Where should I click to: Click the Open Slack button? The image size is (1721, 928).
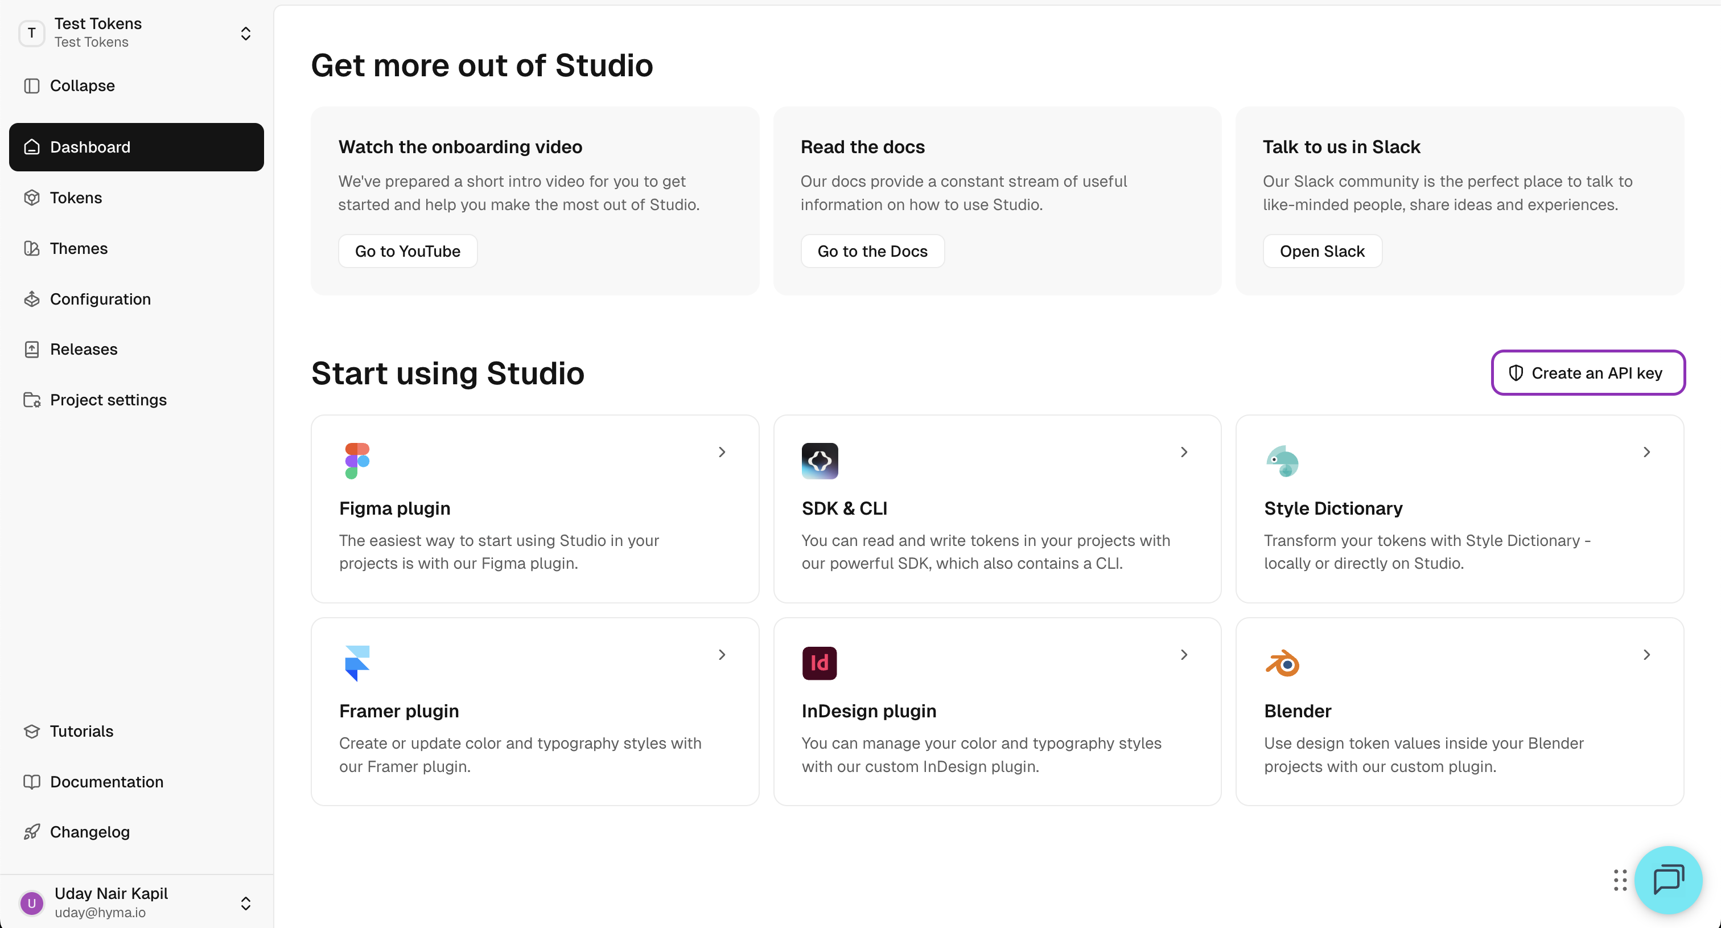(1321, 251)
